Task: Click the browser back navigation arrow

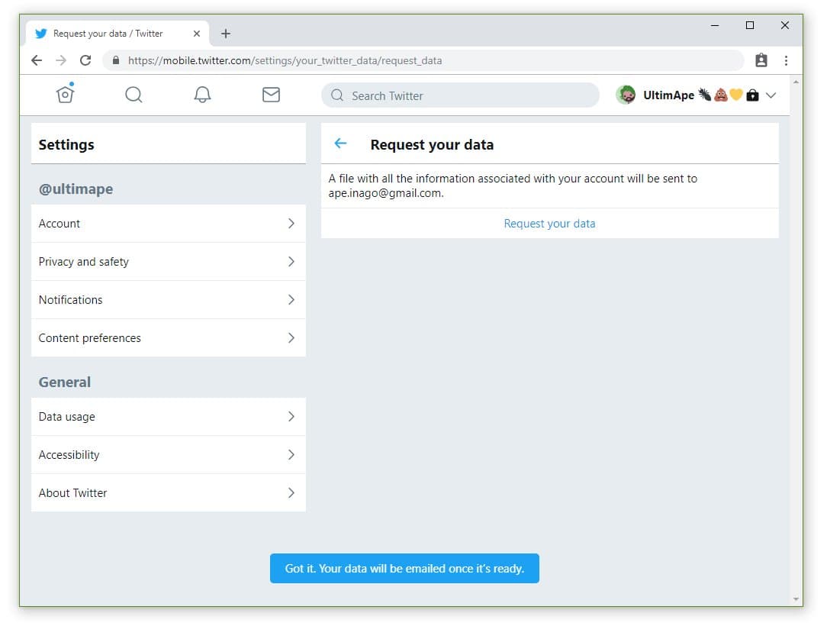Action: tap(37, 60)
